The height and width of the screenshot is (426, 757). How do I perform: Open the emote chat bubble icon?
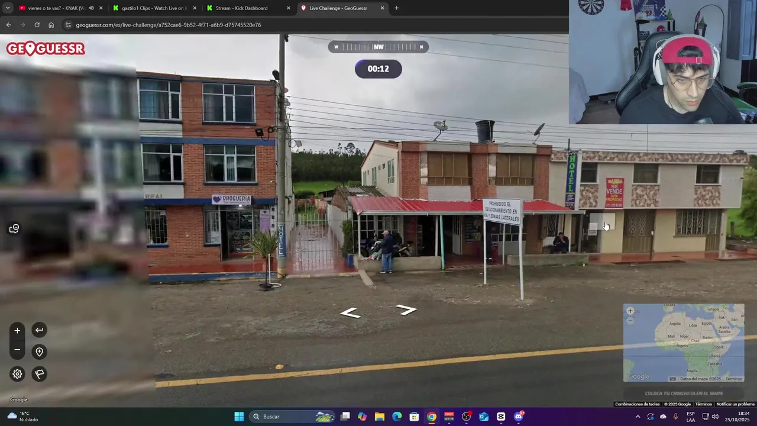(14, 228)
